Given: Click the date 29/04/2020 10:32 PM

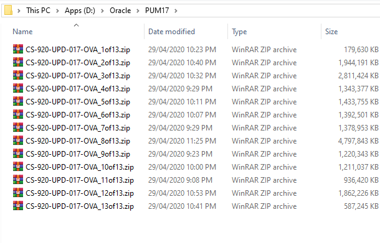Looking at the screenshot, I should coord(182,76).
